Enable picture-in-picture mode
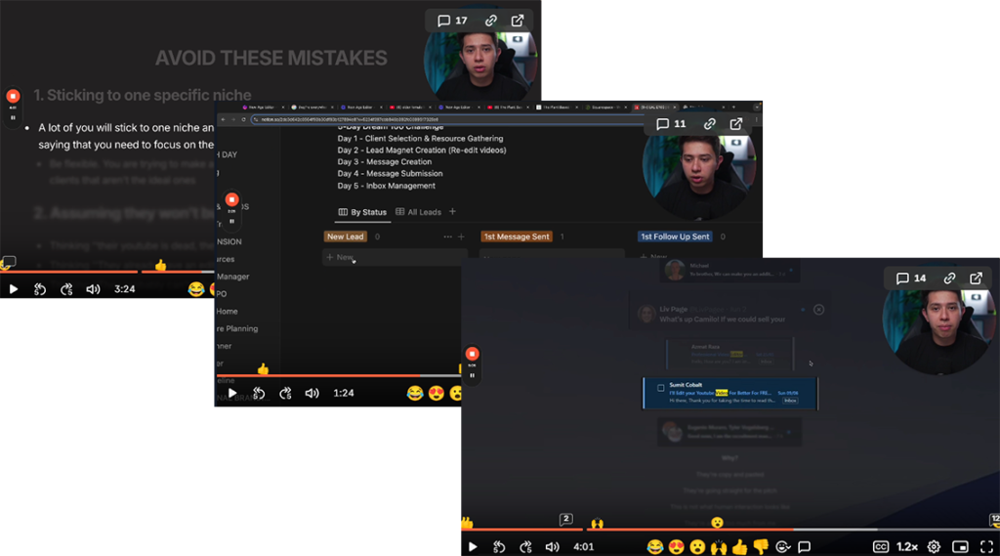1000x556 pixels. [x=960, y=547]
